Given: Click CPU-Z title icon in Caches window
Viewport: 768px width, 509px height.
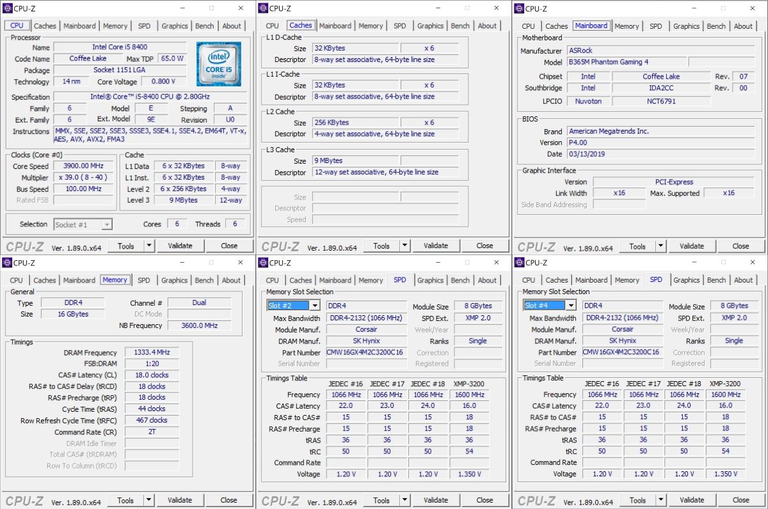Looking at the screenshot, I should pyautogui.click(x=263, y=8).
